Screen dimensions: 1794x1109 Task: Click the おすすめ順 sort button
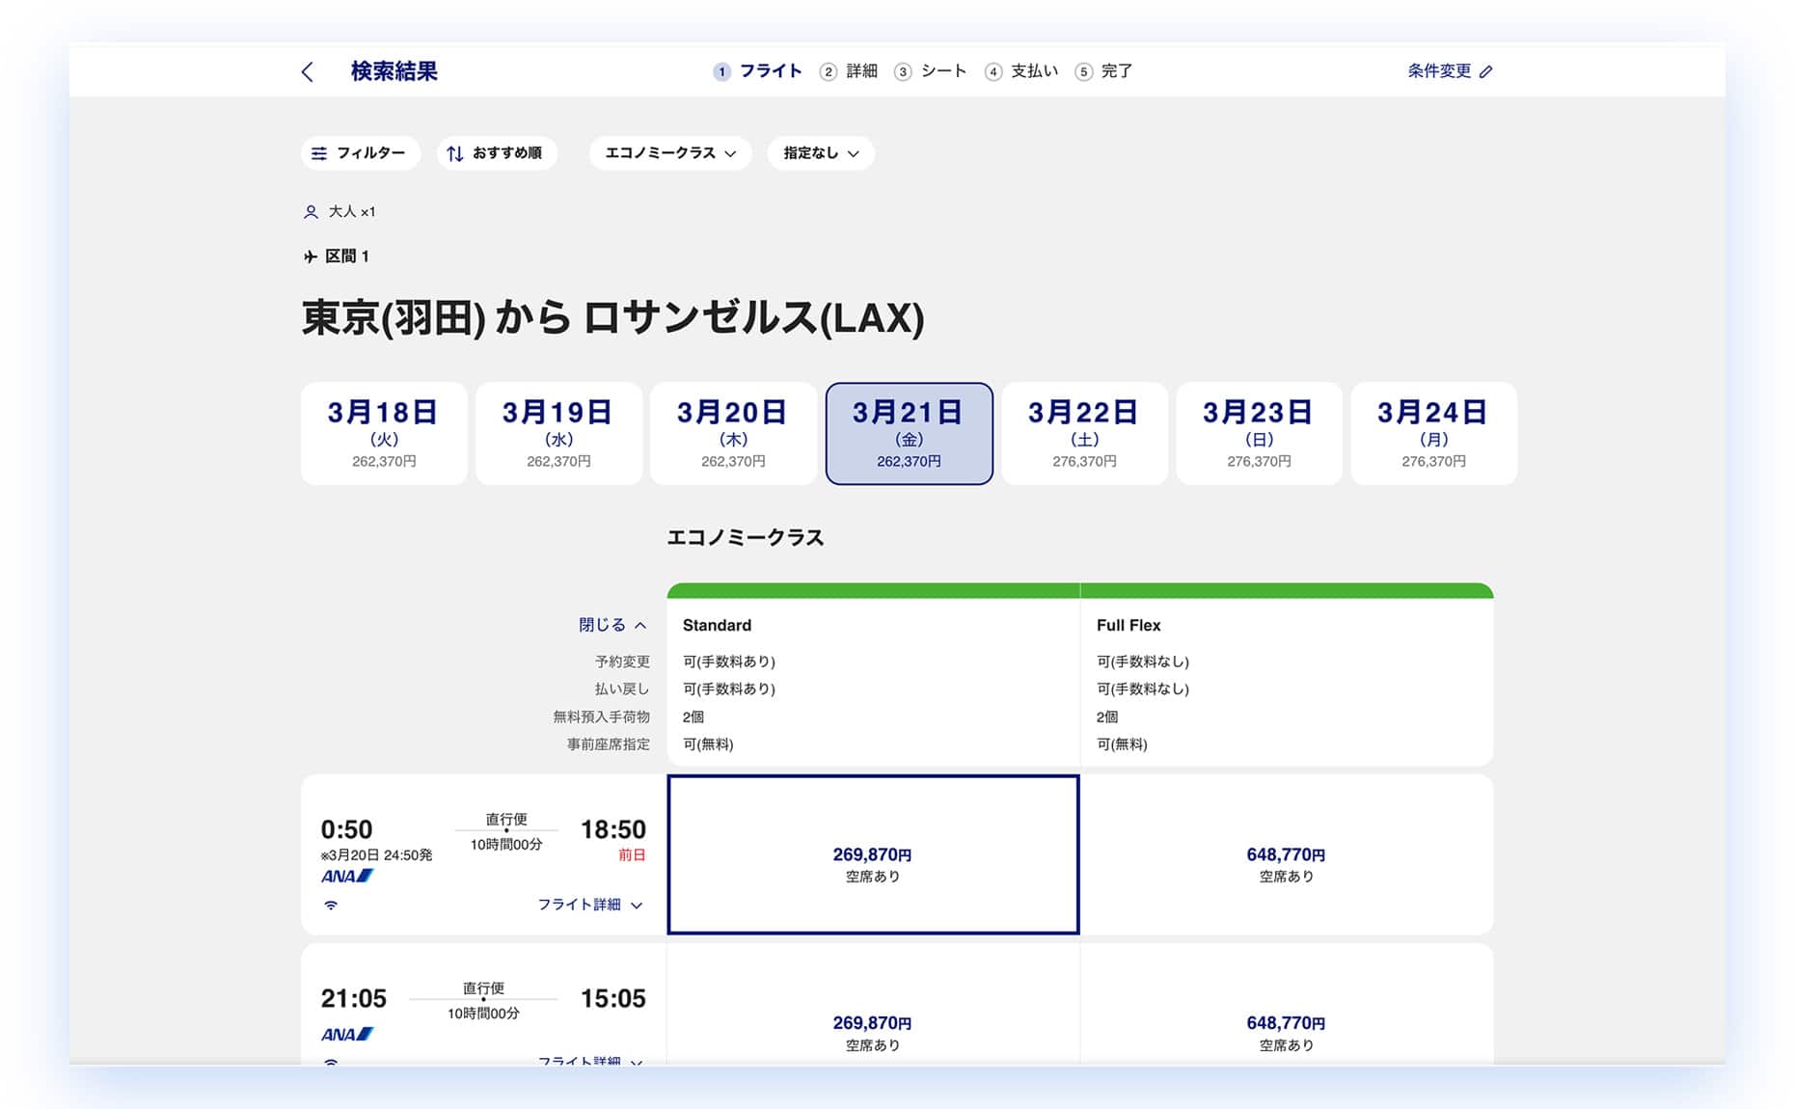[x=496, y=153]
